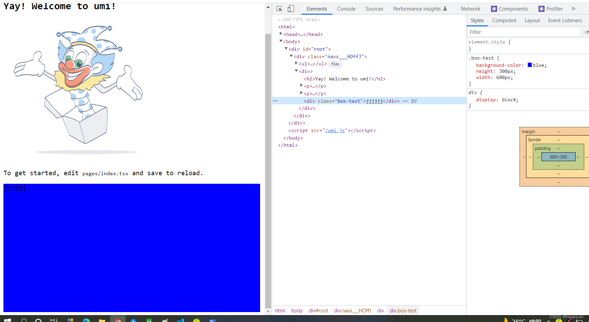Click the border label in box model
The image size is (589, 322).
pyautogui.click(x=535, y=140)
